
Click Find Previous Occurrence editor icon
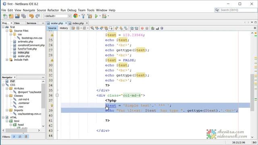click(97, 28)
